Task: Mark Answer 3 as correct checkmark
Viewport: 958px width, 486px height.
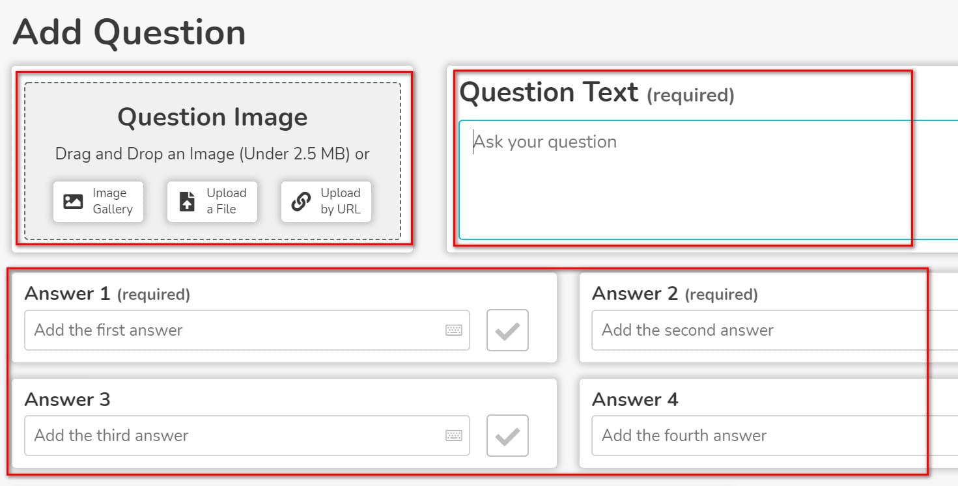Action: (507, 436)
